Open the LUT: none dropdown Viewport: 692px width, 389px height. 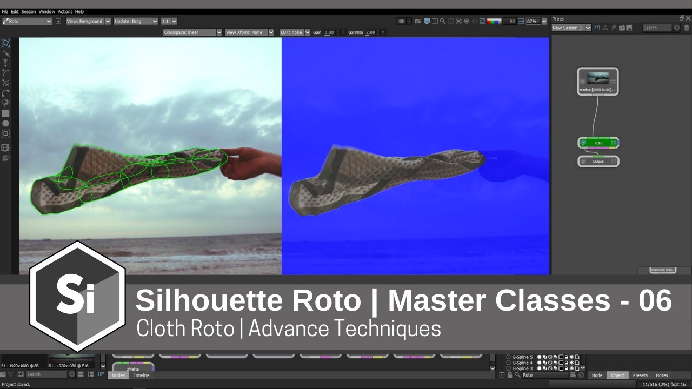click(x=295, y=32)
